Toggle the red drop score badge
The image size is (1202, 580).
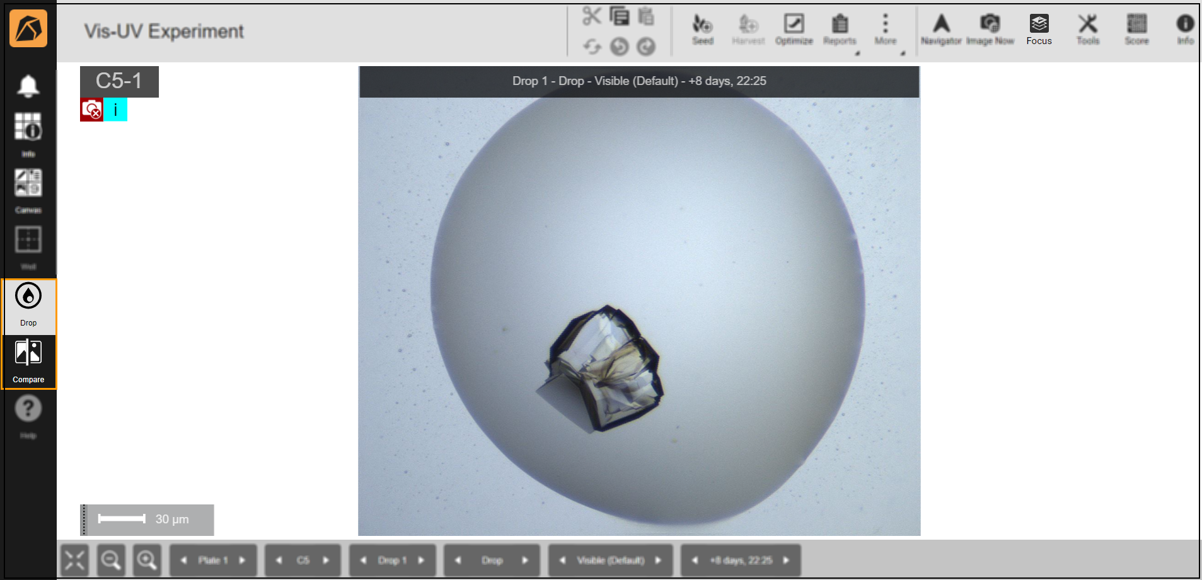tap(91, 110)
